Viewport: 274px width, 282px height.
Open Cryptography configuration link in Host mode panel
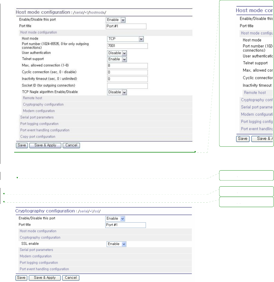[43, 104]
